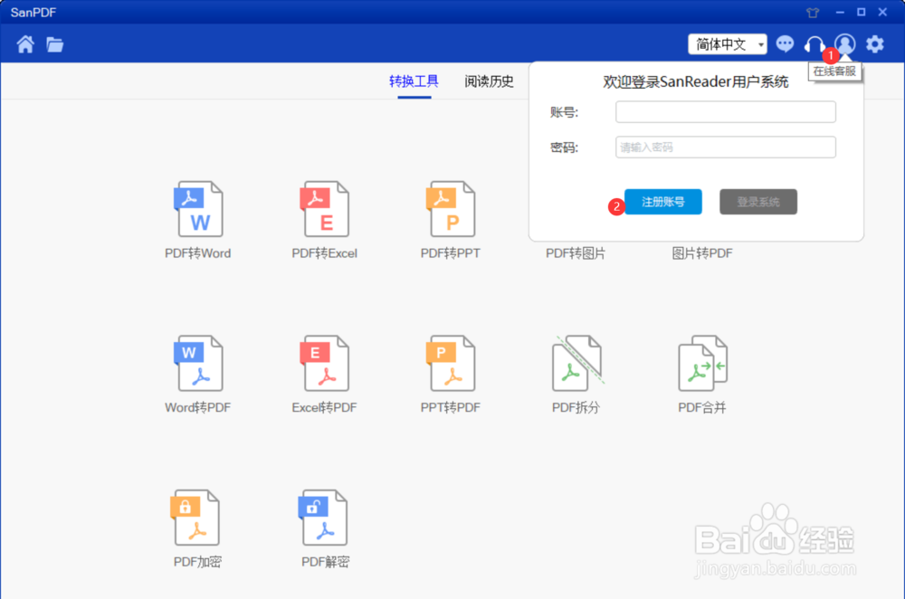The height and width of the screenshot is (599, 905).
Task: Switch to the 阅读历史 tab
Action: point(489,81)
